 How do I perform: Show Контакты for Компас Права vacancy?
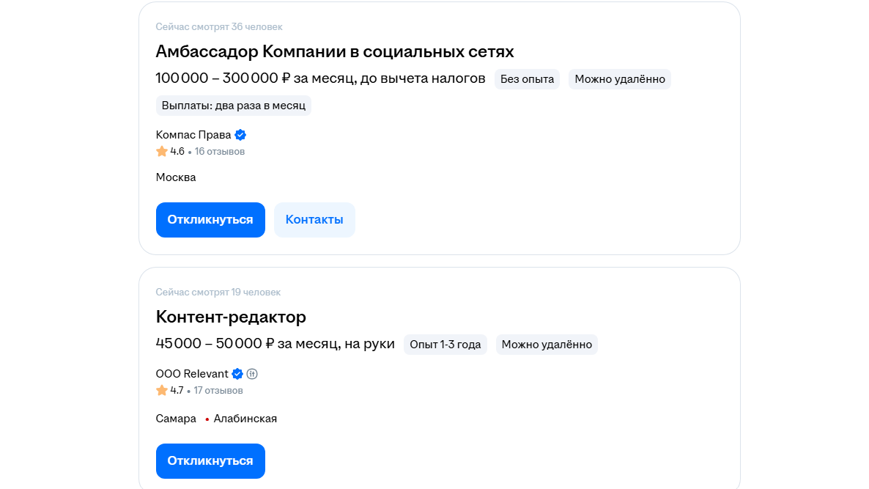314,220
